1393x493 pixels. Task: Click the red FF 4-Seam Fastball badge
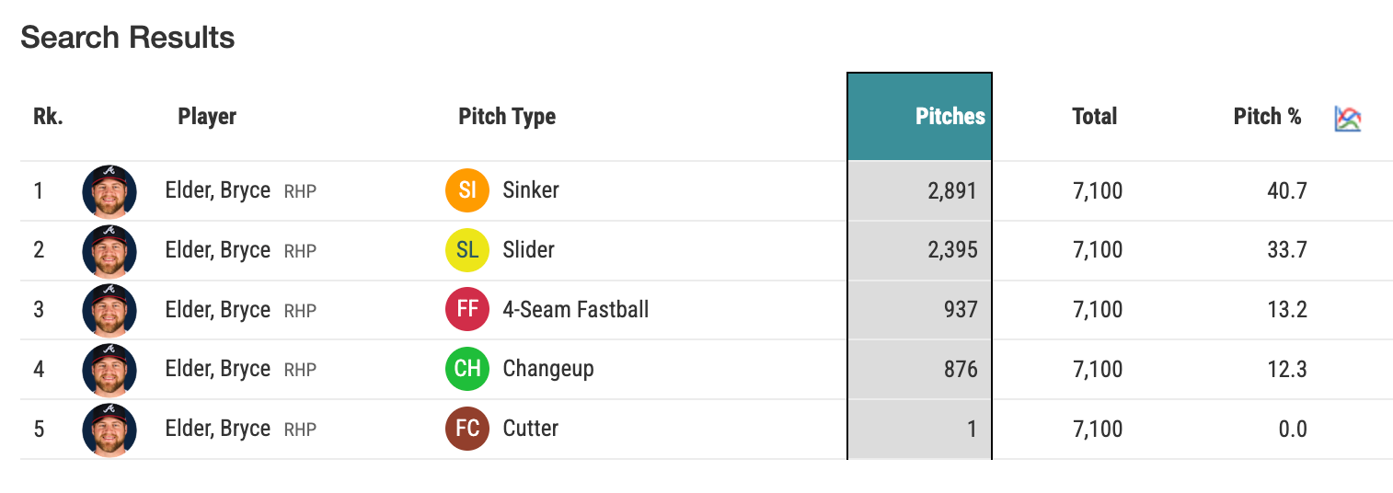(467, 309)
